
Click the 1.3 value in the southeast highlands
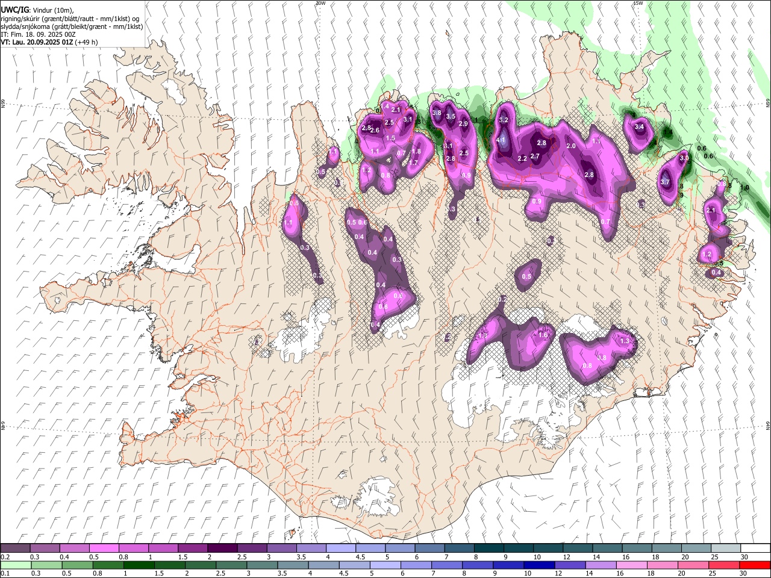pos(624,341)
